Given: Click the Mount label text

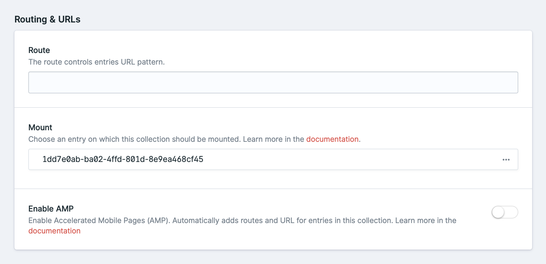Looking at the screenshot, I should click(x=40, y=127).
